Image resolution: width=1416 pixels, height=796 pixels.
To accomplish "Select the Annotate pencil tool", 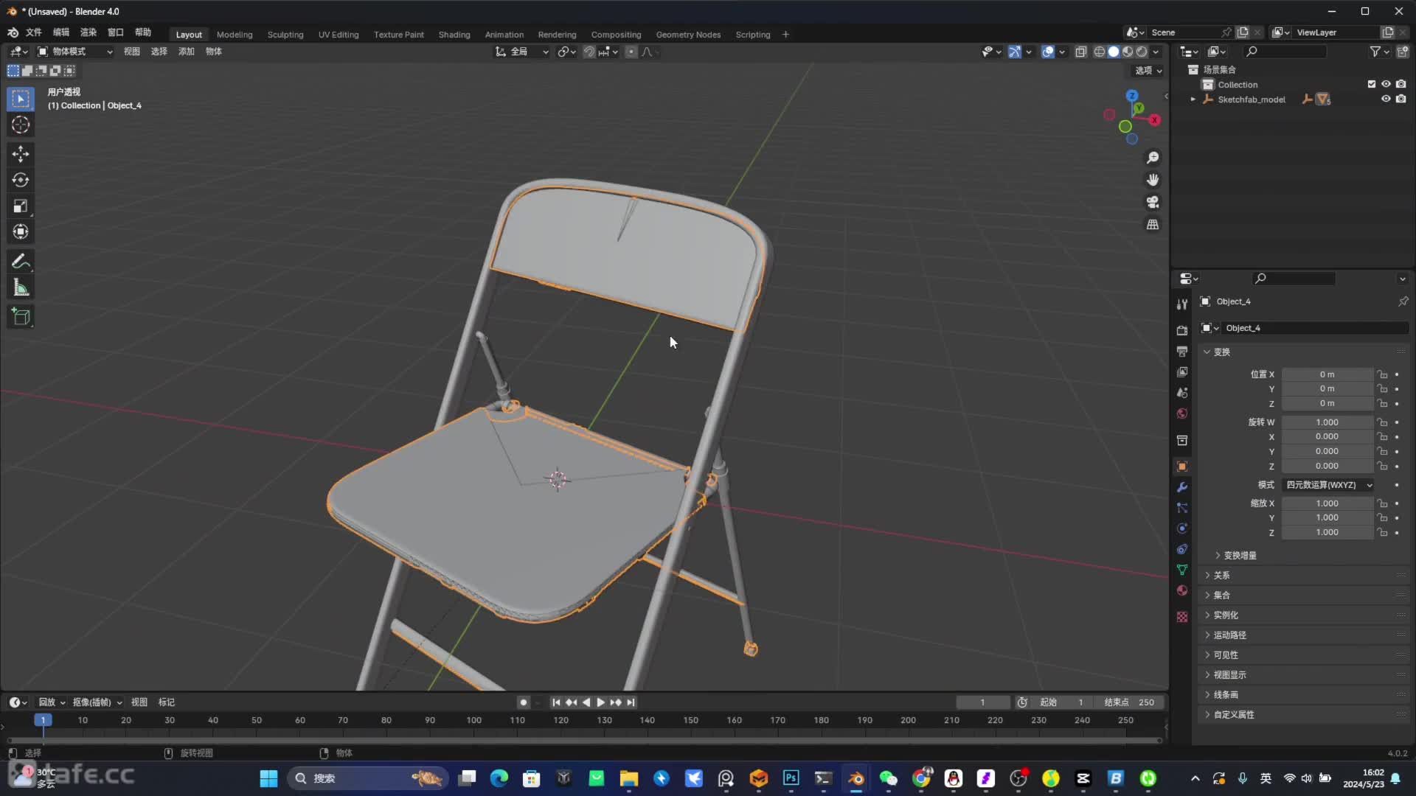I will [21, 262].
